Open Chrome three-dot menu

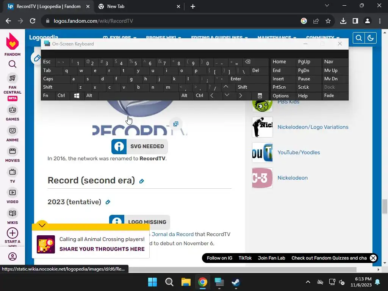click(380, 21)
